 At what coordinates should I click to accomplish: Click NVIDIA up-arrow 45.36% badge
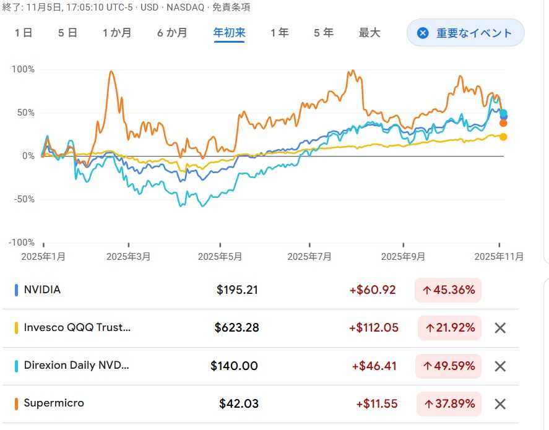tap(448, 290)
